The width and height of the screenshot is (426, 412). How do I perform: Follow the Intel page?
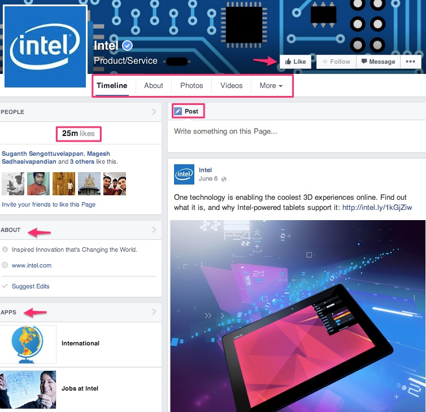point(336,62)
